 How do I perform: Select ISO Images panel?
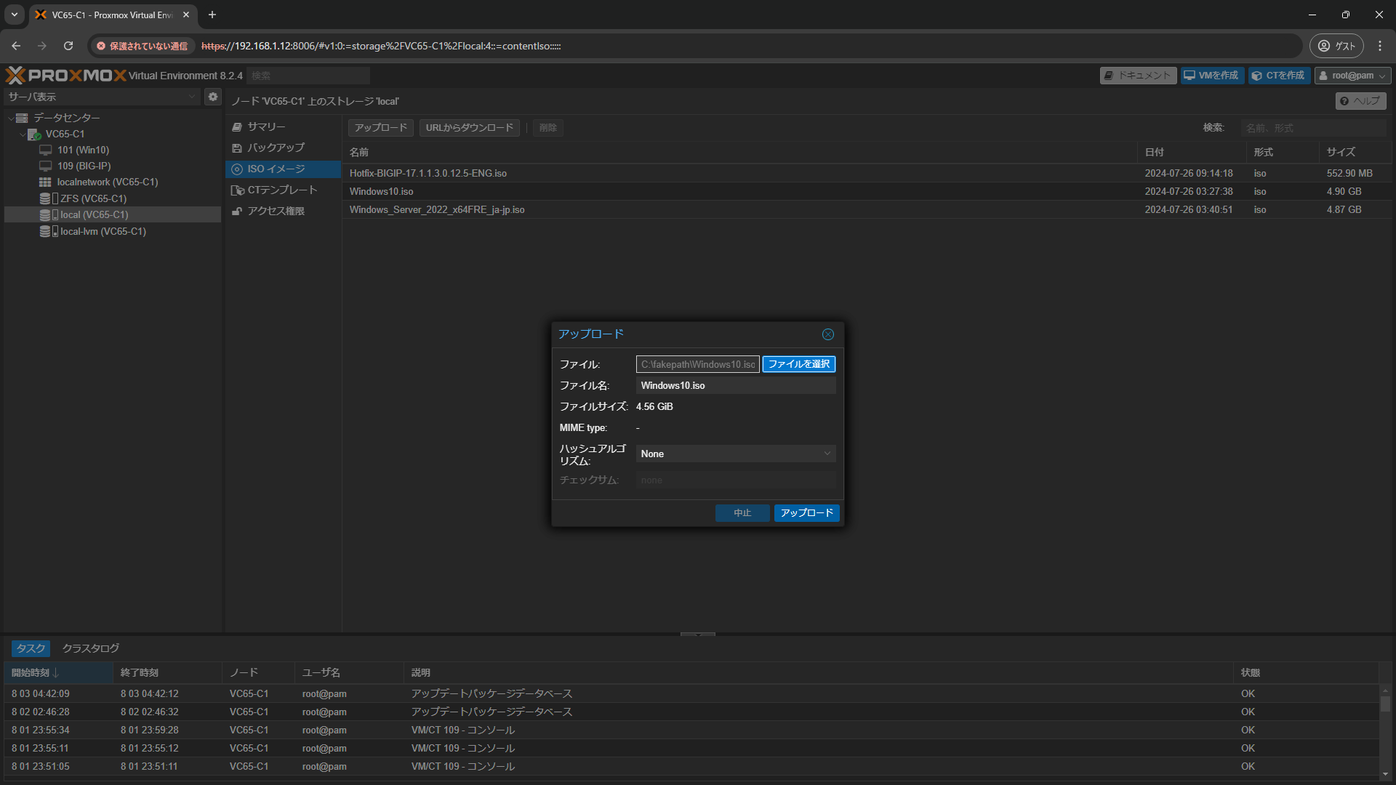284,169
